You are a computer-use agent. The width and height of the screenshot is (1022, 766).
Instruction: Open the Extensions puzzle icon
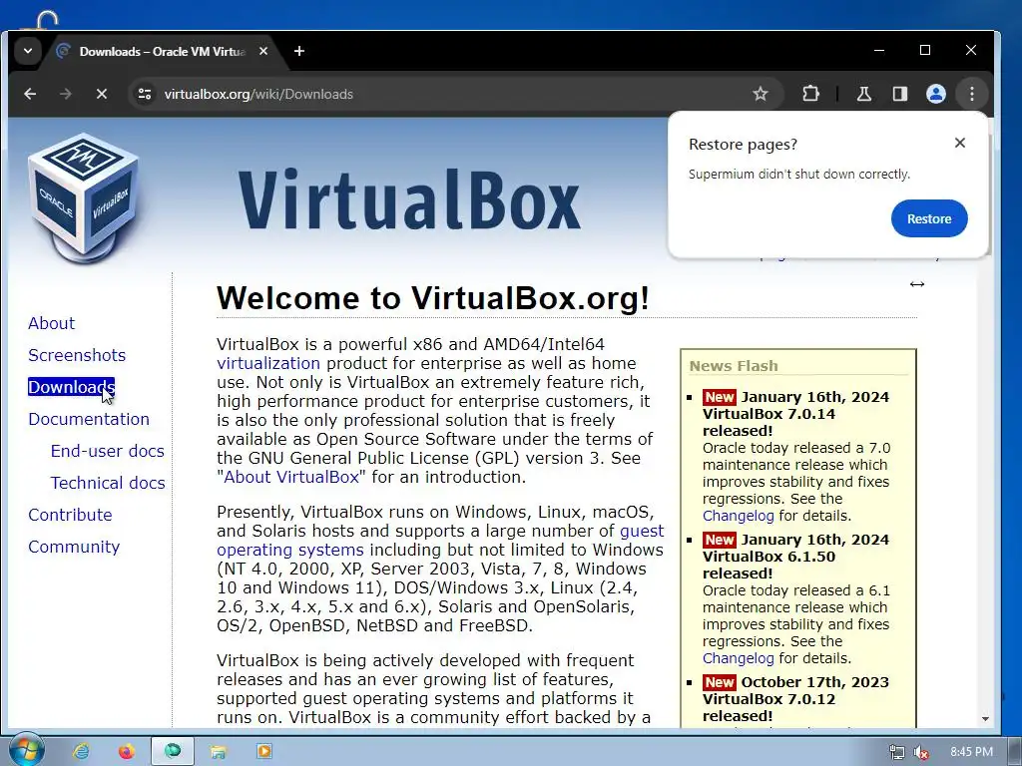click(x=810, y=94)
